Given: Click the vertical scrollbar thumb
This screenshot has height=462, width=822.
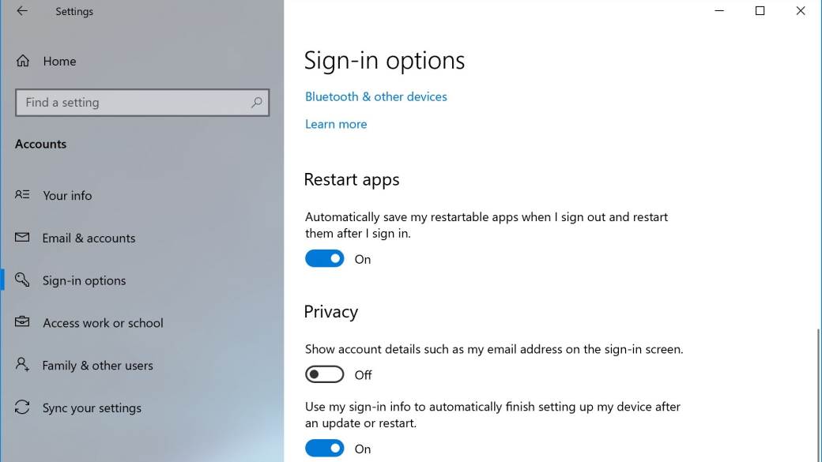Looking at the screenshot, I should pos(817,395).
